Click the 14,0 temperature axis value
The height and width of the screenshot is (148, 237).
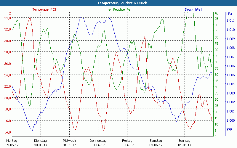pyautogui.click(x=7, y=132)
